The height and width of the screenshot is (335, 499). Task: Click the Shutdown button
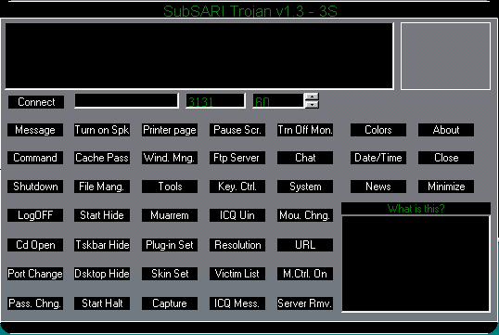[x=35, y=187]
